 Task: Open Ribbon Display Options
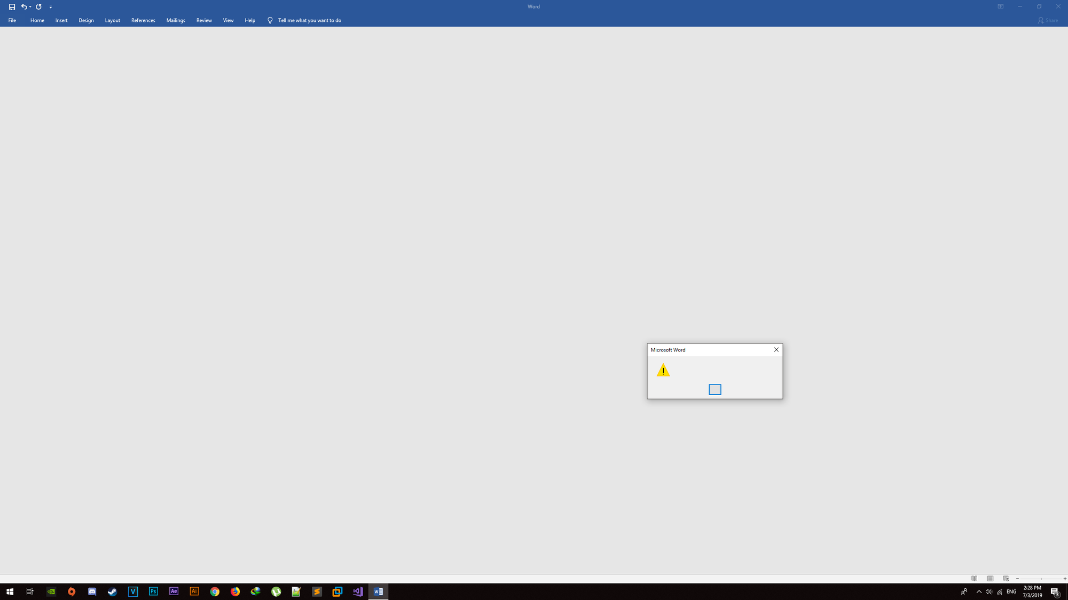pos(1001,6)
